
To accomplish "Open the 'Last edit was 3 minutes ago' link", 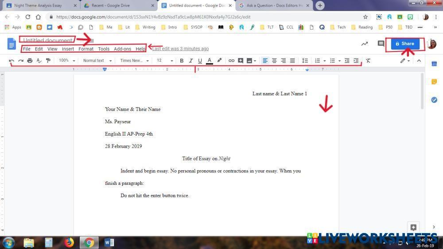I will click(x=180, y=49).
